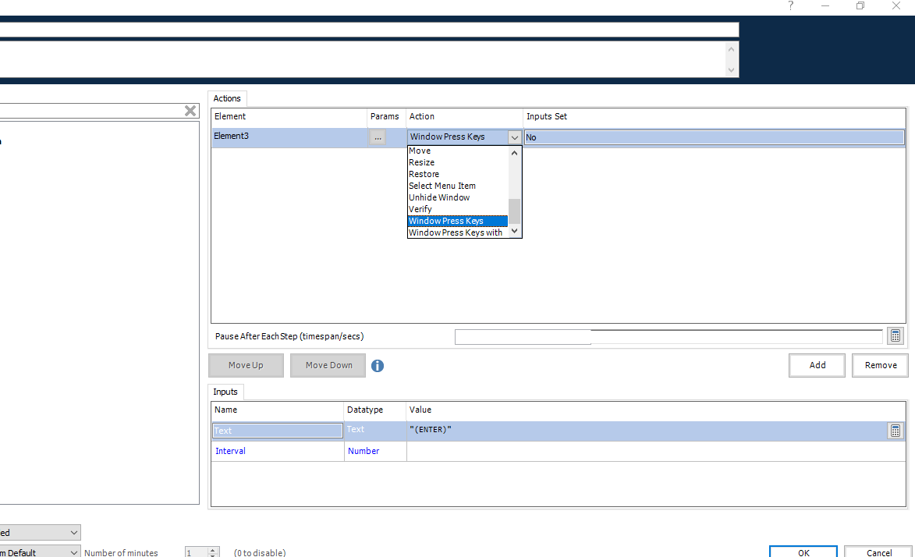This screenshot has height=557, width=915.
Task: Click the Add button
Action: pos(817,365)
